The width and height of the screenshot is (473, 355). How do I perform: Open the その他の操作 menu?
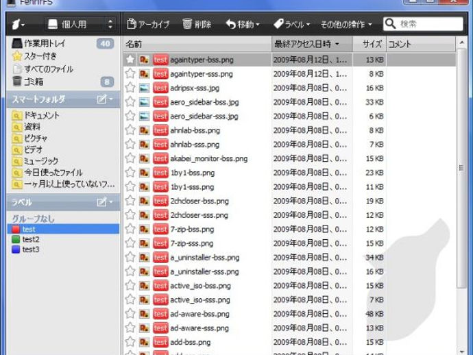346,24
